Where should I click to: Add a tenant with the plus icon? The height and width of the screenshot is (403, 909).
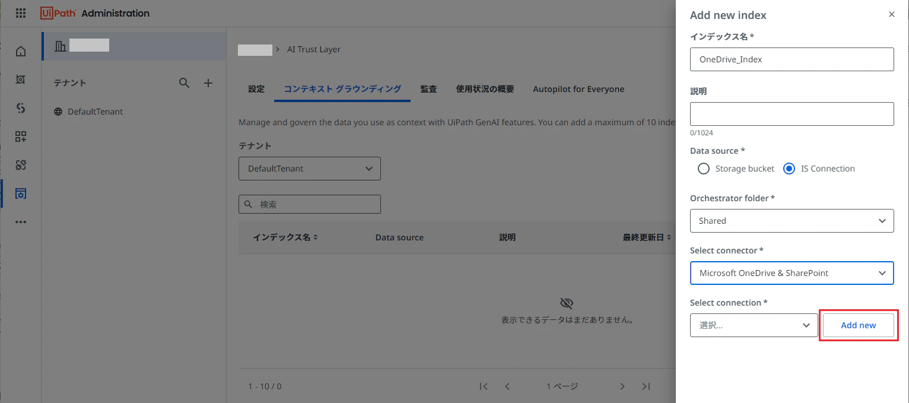pos(208,83)
